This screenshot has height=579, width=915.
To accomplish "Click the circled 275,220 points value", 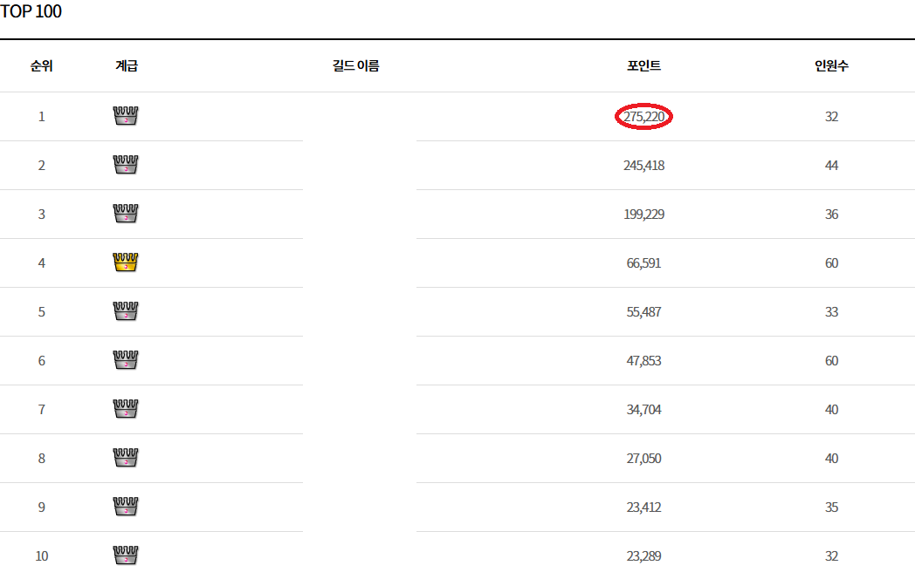I will 643,117.
